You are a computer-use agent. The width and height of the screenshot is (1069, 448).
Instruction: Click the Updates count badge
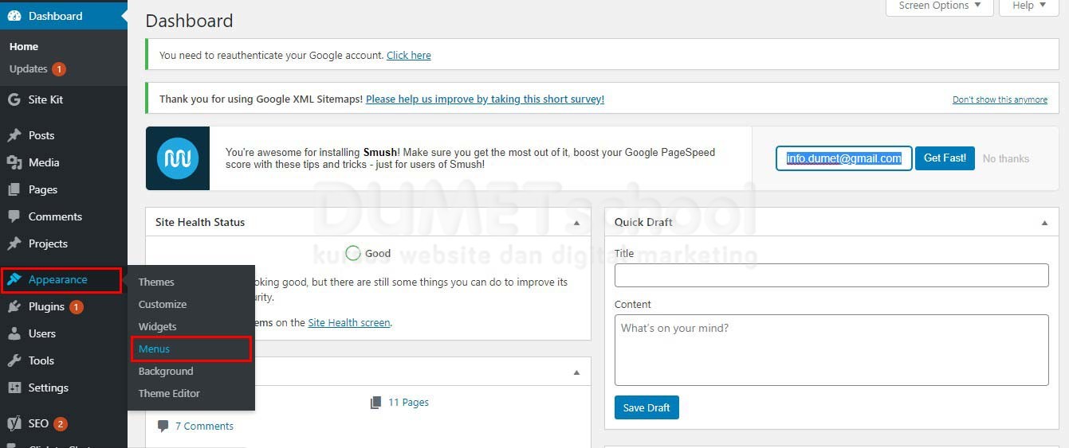coord(59,69)
